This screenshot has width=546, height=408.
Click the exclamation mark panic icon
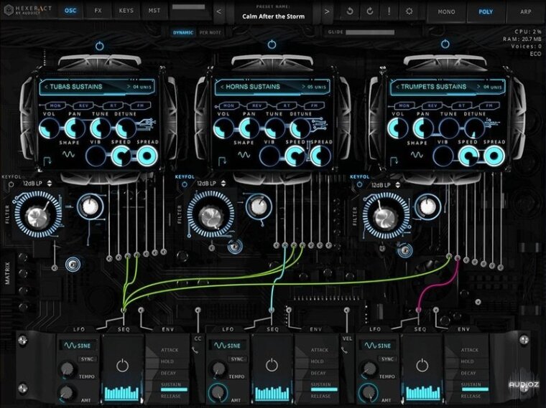[389, 11]
